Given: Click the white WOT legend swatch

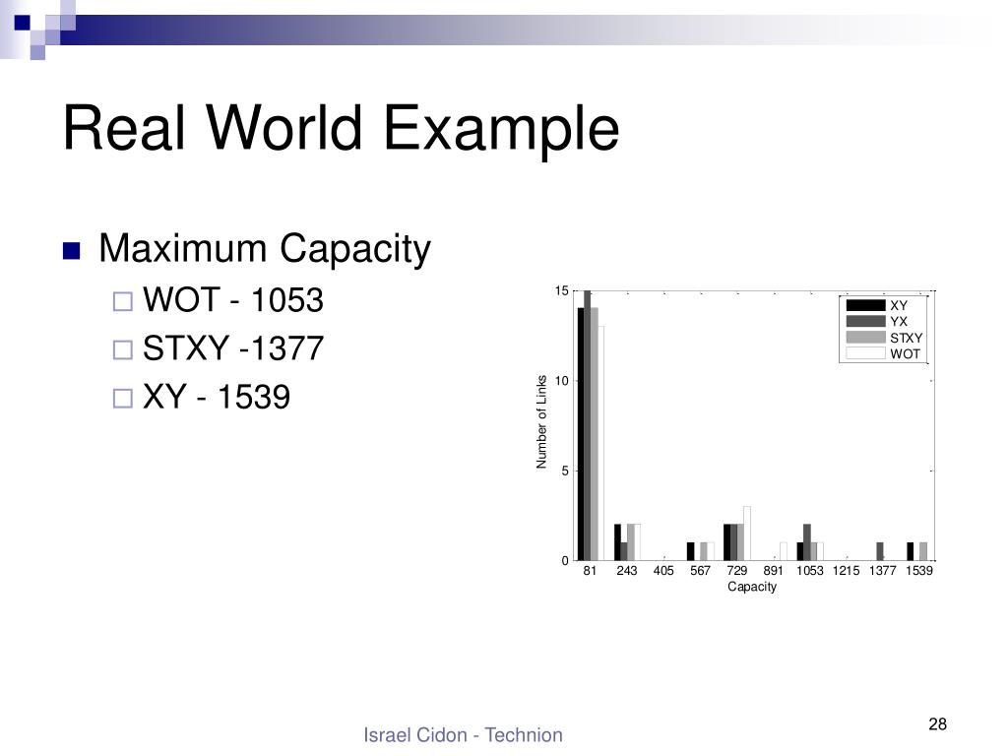Looking at the screenshot, I should pyautogui.click(x=865, y=353).
